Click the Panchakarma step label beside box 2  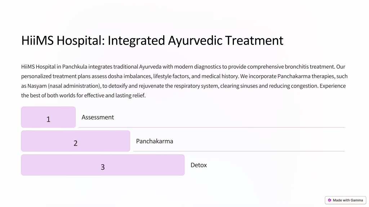pos(155,141)
